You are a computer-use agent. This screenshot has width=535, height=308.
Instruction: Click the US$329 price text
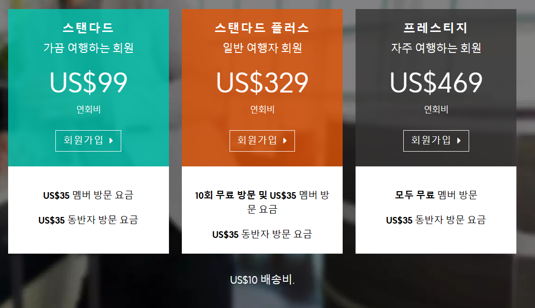point(262,83)
